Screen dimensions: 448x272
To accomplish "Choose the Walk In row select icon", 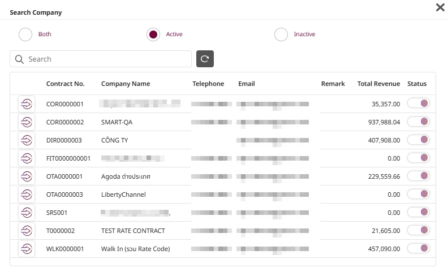I will 26,249.
